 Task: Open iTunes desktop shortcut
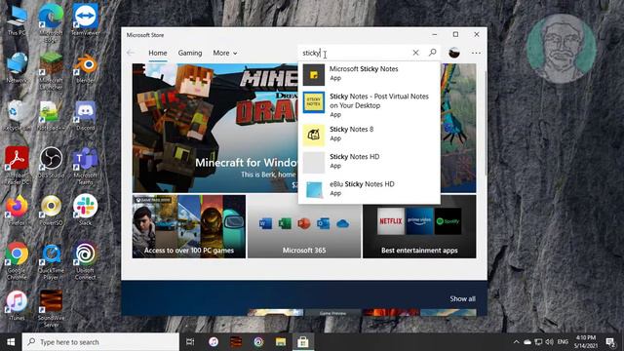17,305
